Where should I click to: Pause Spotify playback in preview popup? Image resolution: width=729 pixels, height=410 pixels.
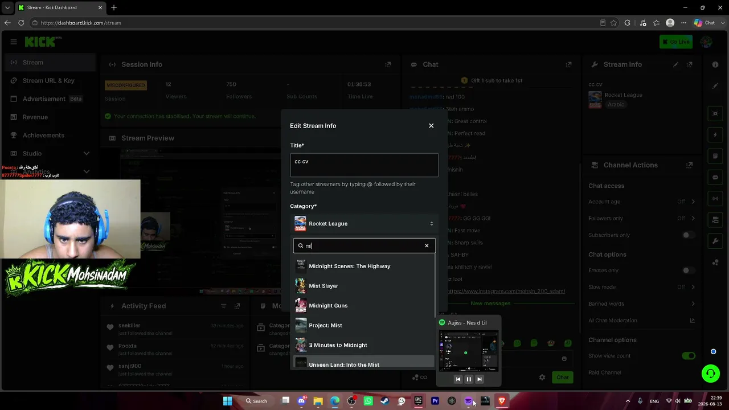pos(469,379)
